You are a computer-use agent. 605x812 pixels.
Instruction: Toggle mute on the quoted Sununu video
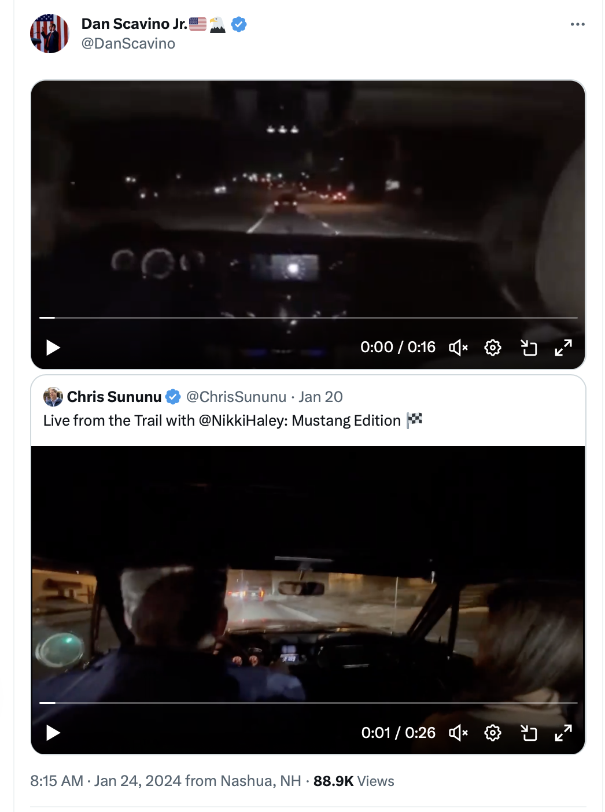click(458, 733)
